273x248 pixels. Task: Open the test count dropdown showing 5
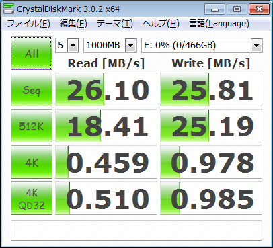tap(67, 46)
